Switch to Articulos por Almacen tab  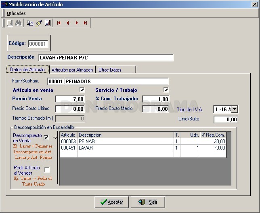click(72, 70)
